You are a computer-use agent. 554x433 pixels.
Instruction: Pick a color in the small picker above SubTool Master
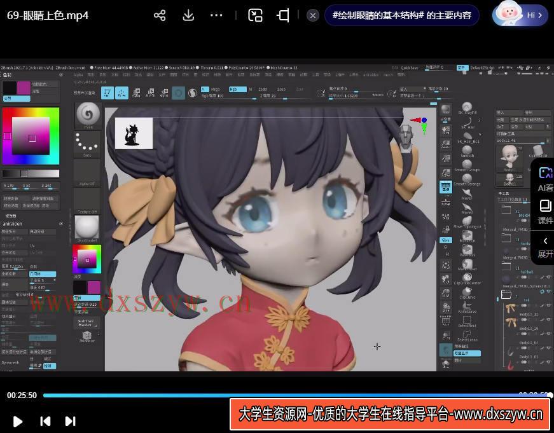tap(87, 259)
